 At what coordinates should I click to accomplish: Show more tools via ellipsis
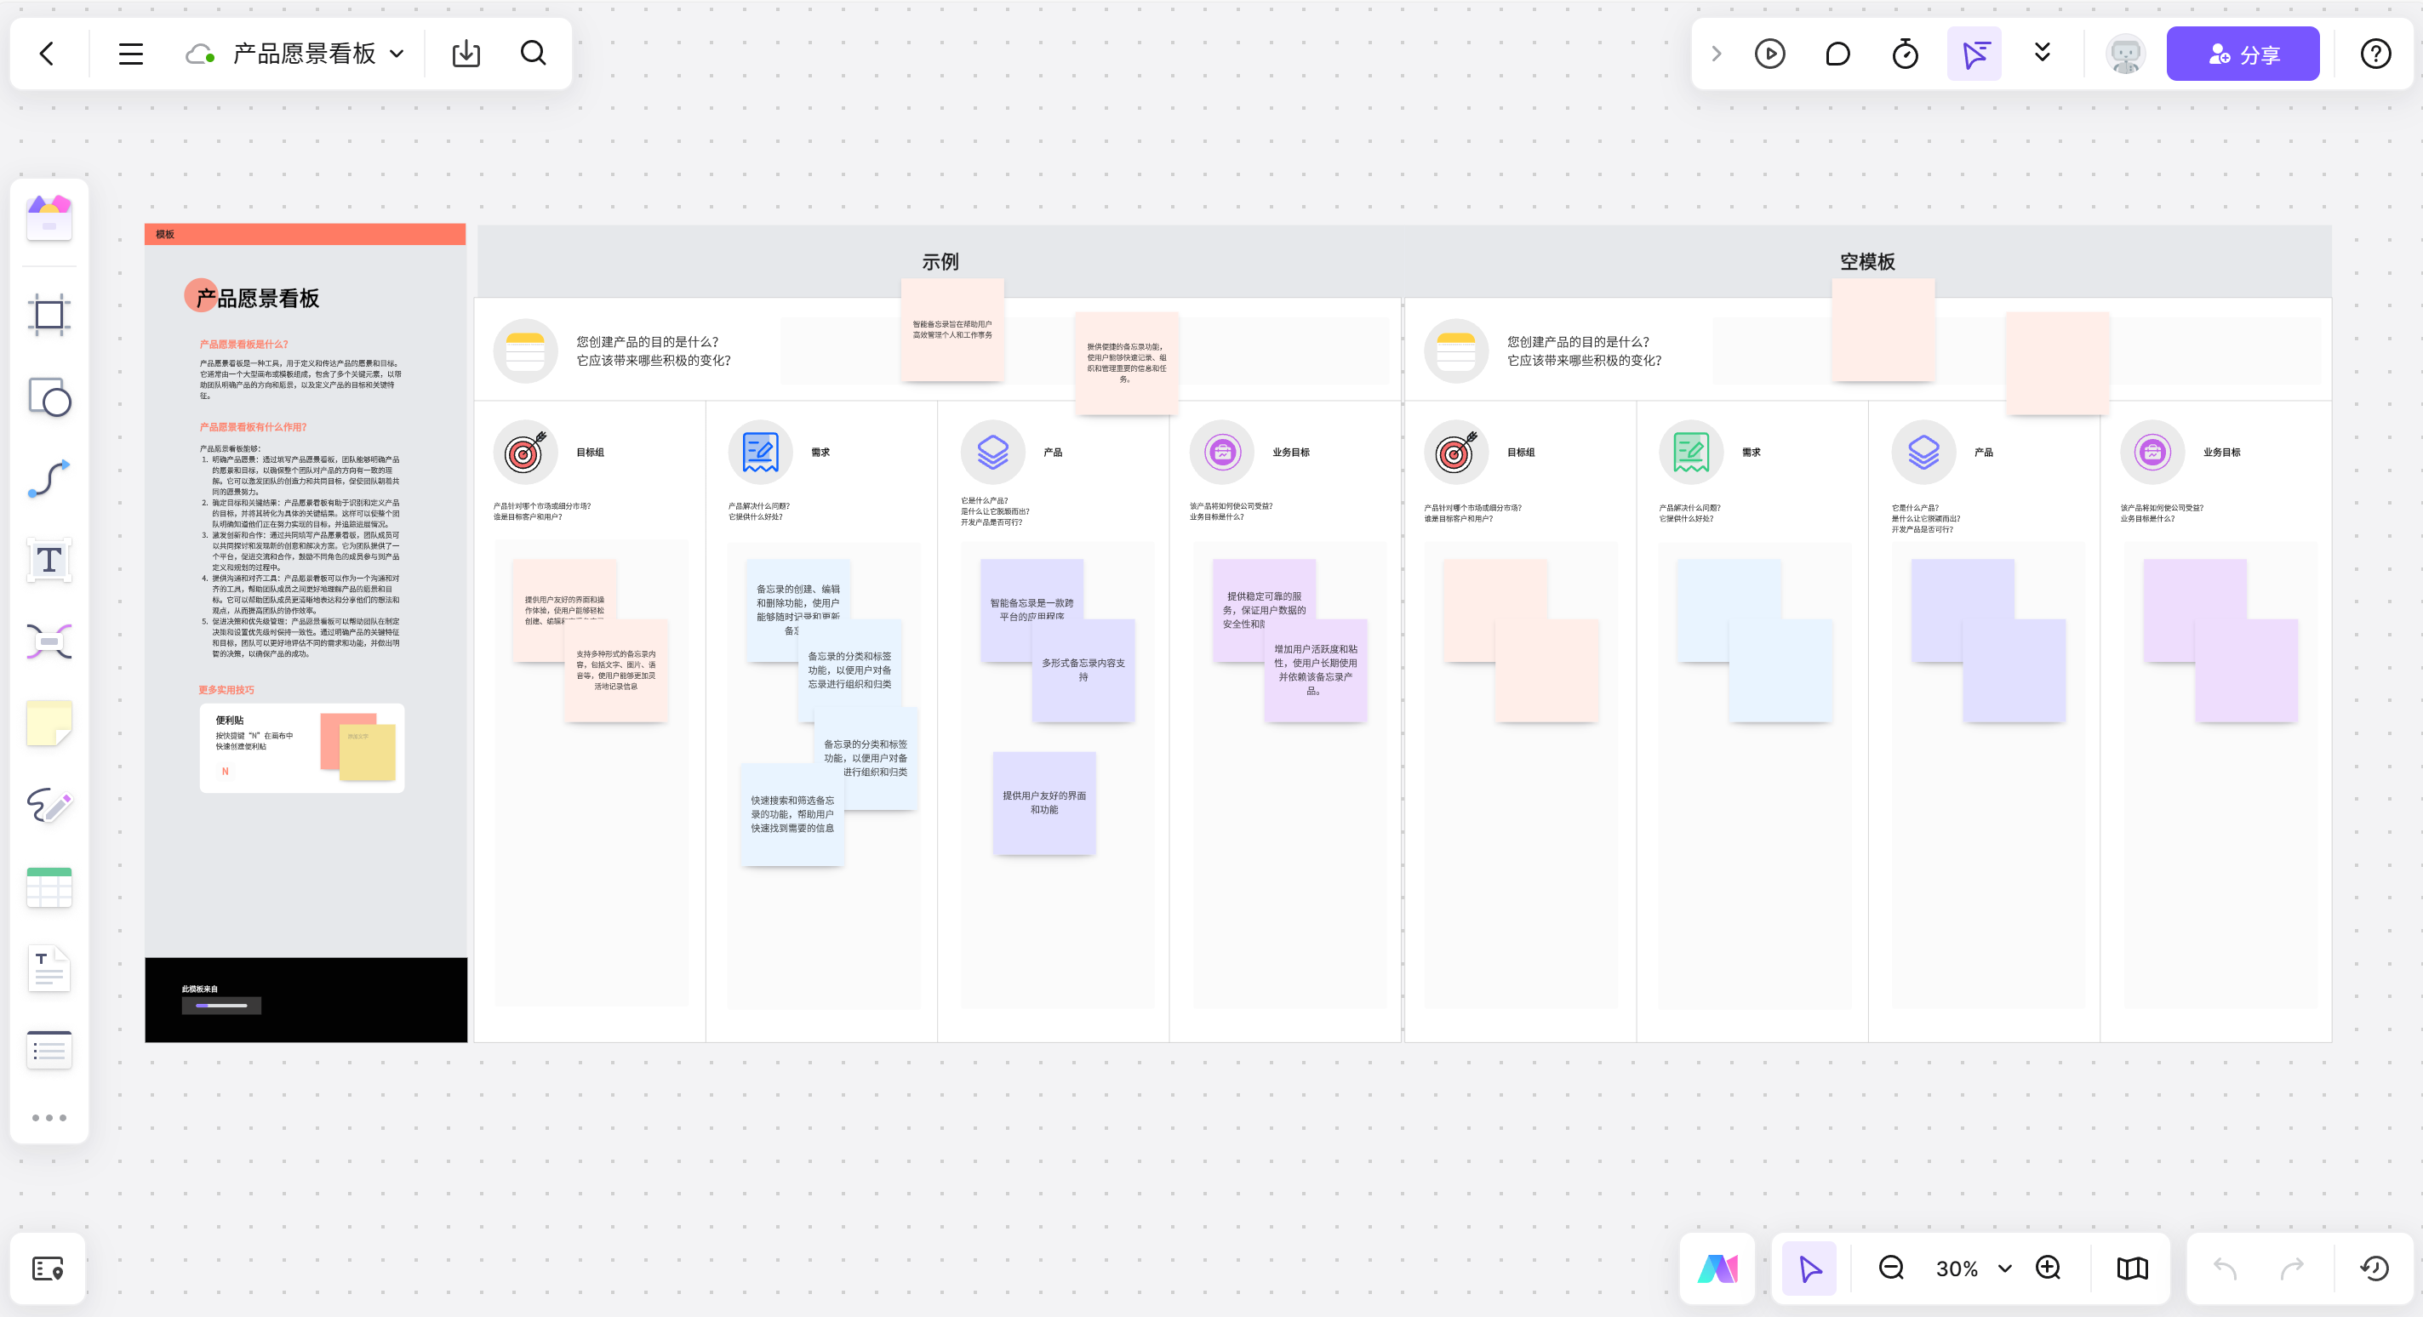tap(49, 1118)
